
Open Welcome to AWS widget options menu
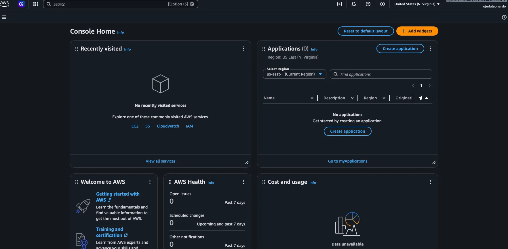[150, 182]
